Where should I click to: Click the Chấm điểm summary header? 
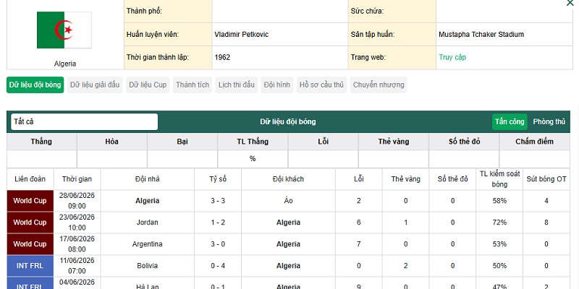[x=534, y=142]
